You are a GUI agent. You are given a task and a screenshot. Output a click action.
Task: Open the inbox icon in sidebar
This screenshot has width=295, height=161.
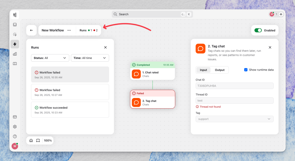coord(15,25)
